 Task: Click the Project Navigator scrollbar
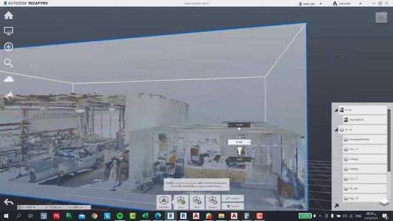389,141
